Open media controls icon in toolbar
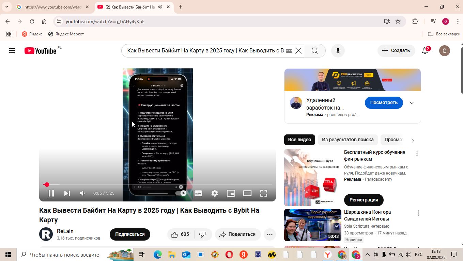The height and width of the screenshot is (261, 463). [x=433, y=21]
